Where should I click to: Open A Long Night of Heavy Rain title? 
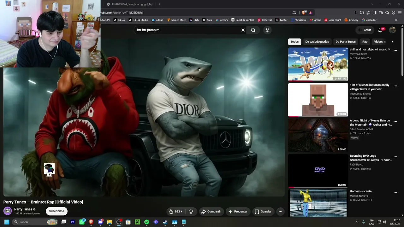click(x=371, y=123)
